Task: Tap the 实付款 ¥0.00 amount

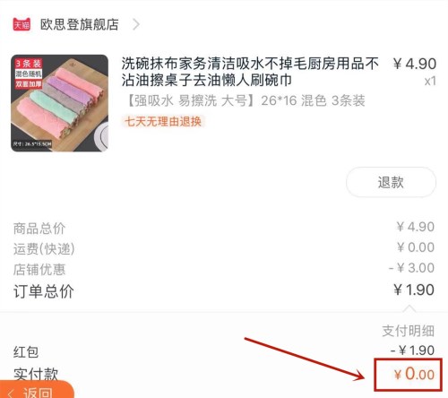Action: coord(414,374)
